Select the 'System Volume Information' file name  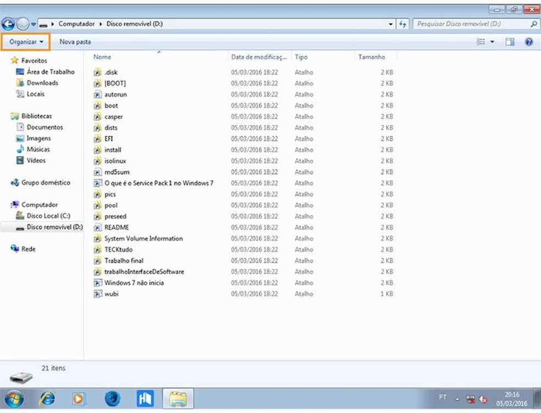point(143,238)
